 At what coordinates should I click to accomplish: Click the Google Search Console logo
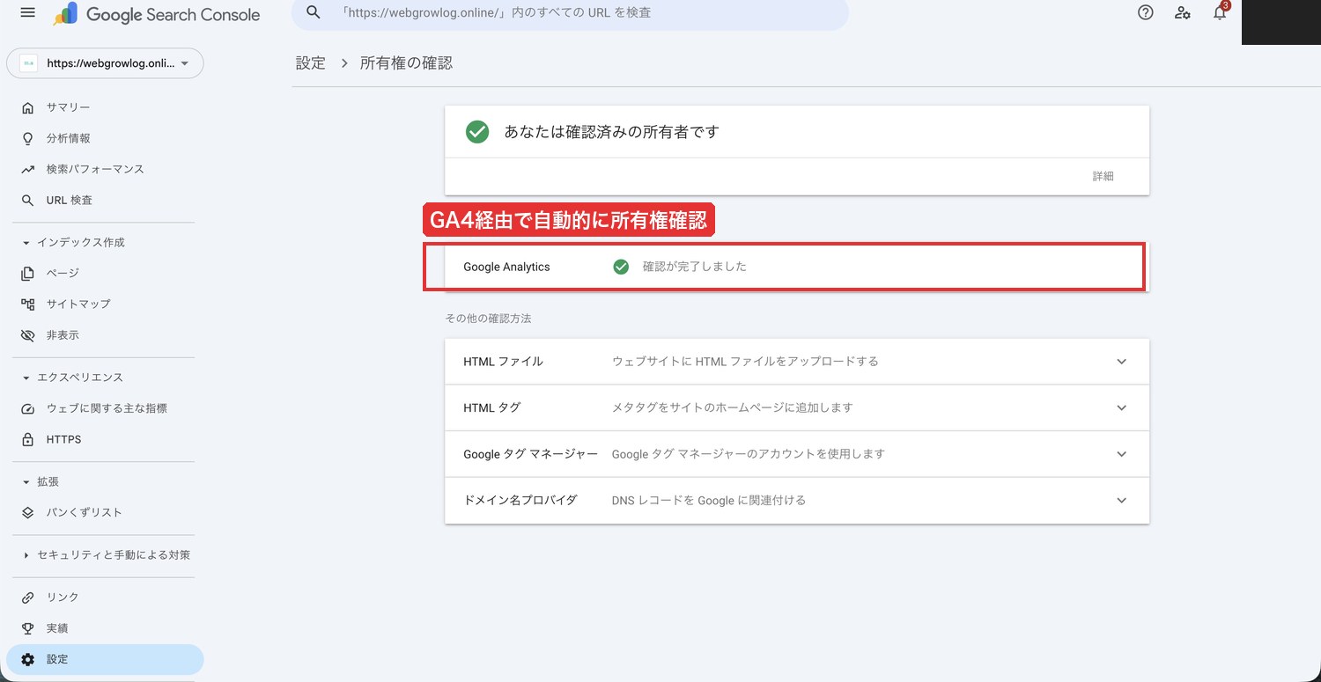point(157,14)
